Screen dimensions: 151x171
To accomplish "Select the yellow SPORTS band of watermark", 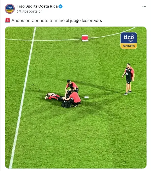I will [129, 46].
